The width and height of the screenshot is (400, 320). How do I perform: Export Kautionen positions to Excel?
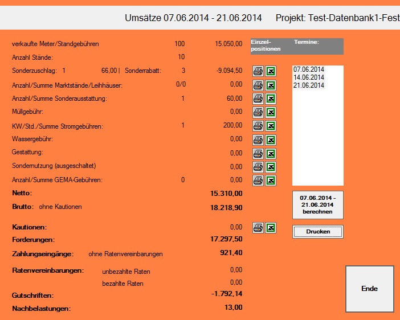point(271,228)
